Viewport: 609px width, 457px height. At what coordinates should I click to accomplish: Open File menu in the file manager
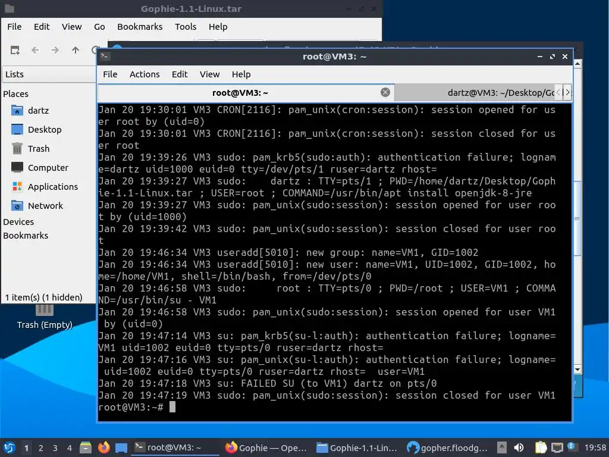tap(14, 27)
